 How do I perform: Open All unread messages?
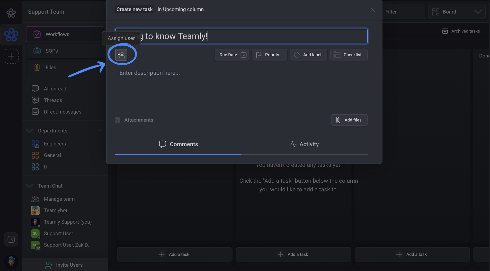[49, 89]
